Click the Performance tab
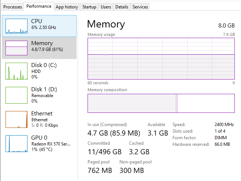Screen dimensions: 241x181 (39, 7)
